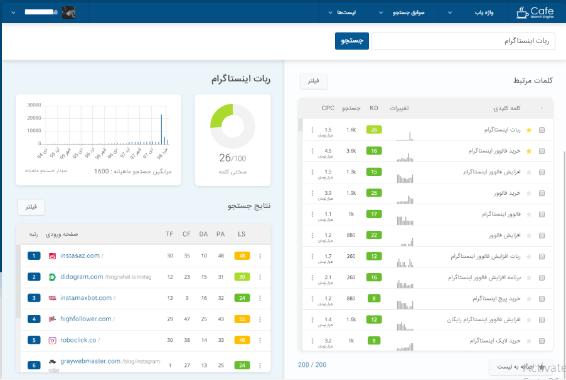Click the keyword difficulty donut chart

[x=232, y=126]
